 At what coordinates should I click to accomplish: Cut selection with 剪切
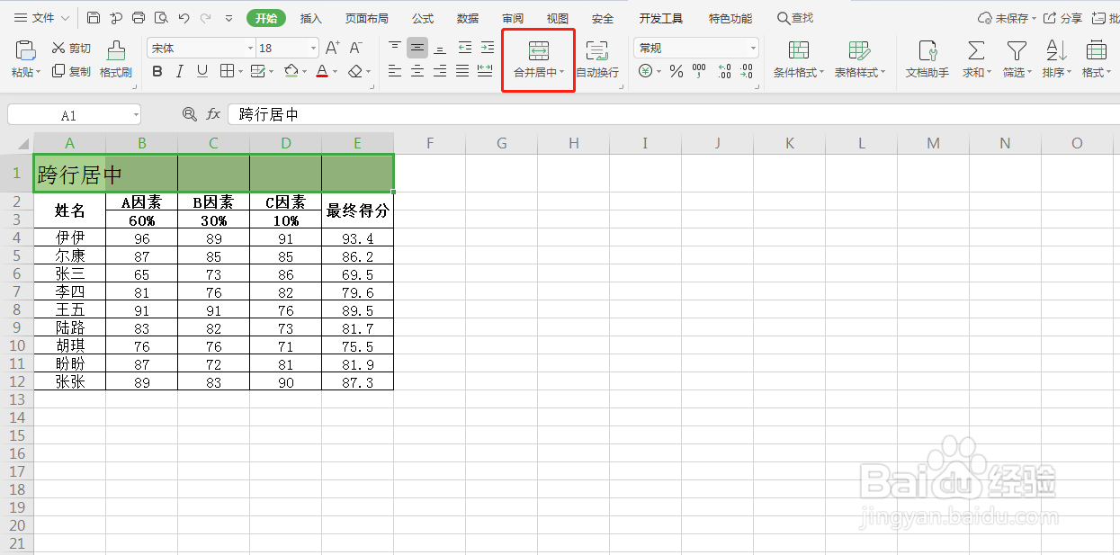pos(71,48)
